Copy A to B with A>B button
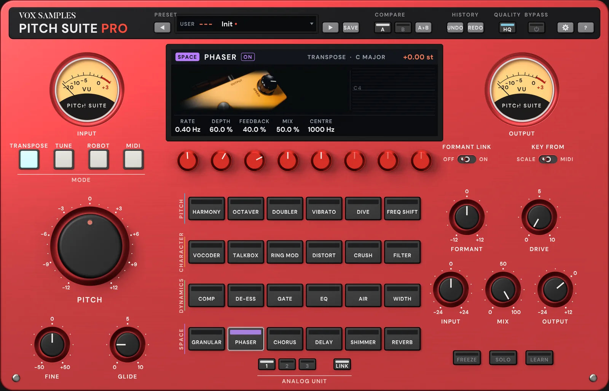Image resolution: width=609 pixels, height=391 pixels. [423, 28]
